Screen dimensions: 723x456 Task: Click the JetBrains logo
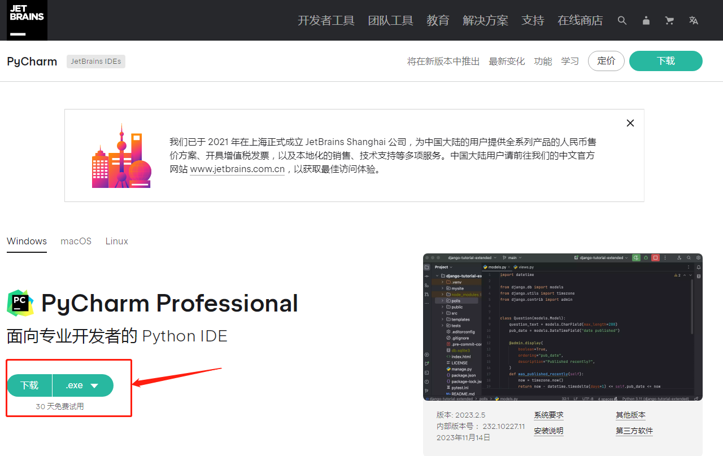(27, 20)
